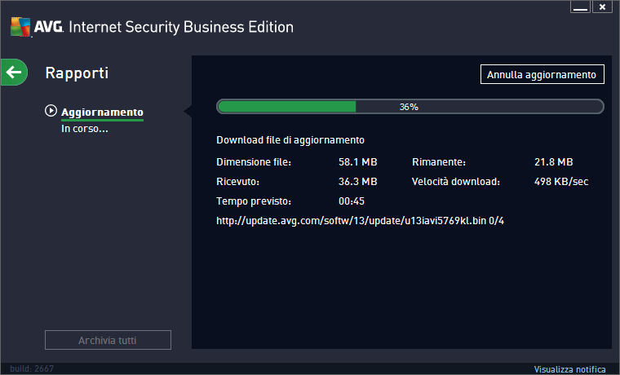Click the 'Velocità download:' label
This screenshot has width=620, height=375.
click(456, 181)
